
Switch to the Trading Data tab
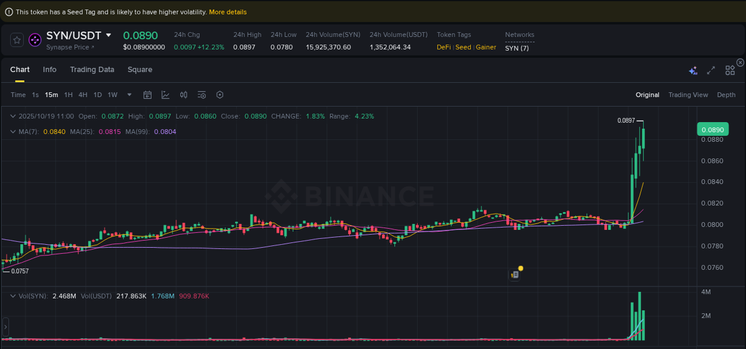[92, 70]
